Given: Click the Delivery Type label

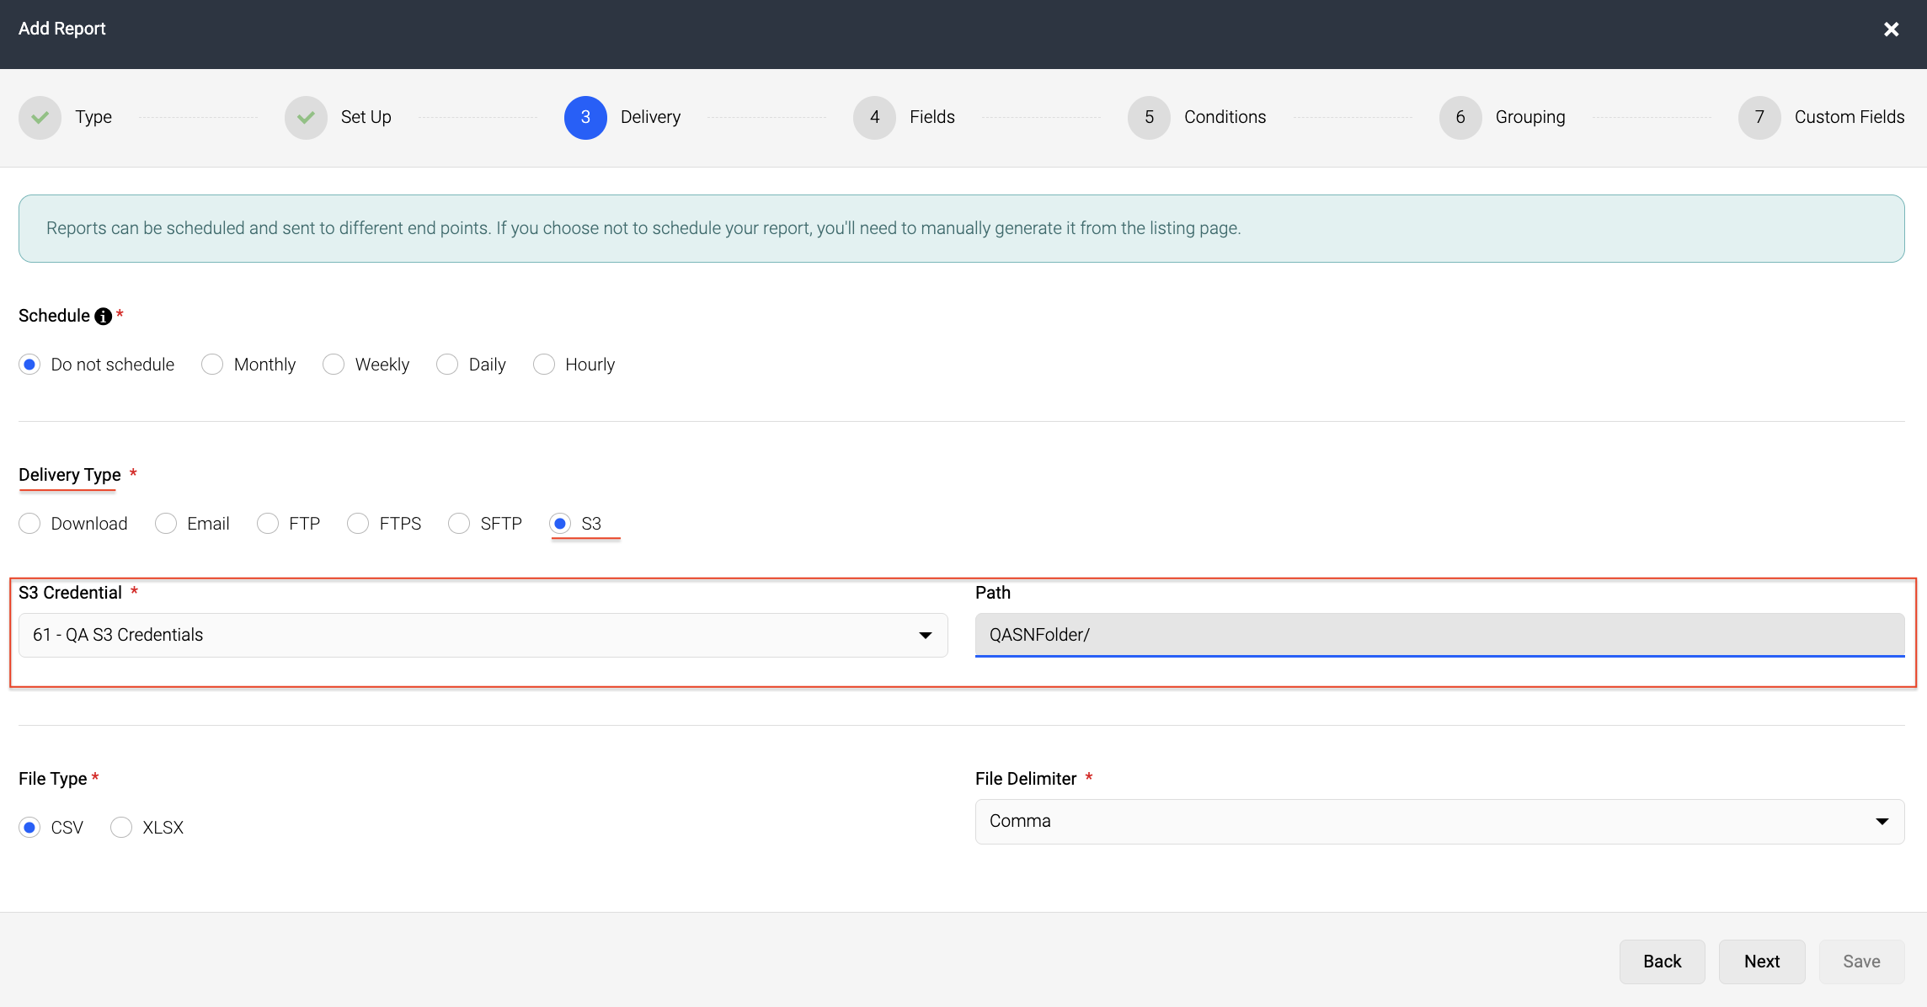Looking at the screenshot, I should pyautogui.click(x=70, y=475).
